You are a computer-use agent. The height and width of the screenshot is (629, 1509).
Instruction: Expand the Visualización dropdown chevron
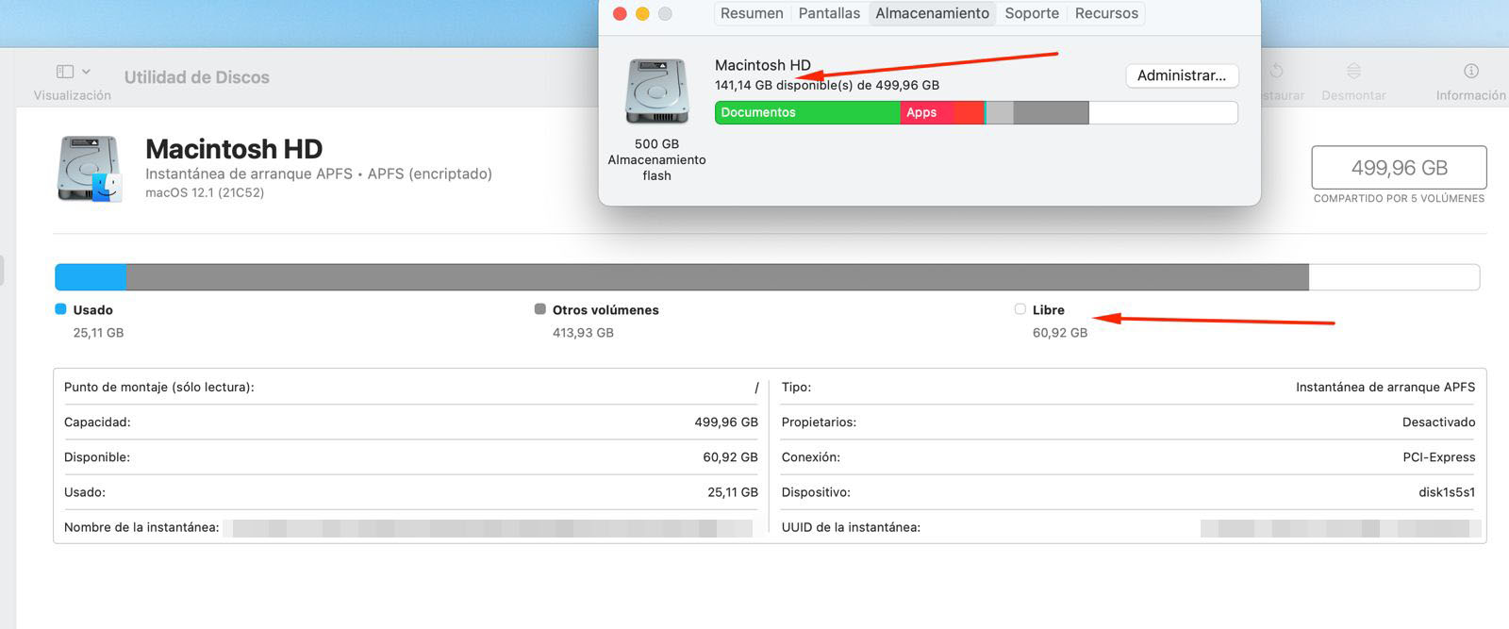click(x=86, y=72)
